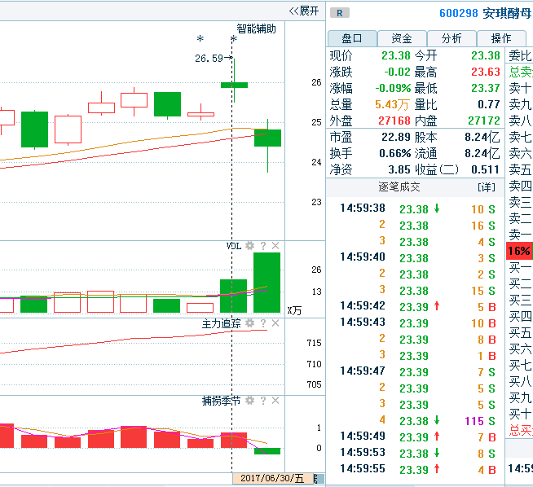
Task: Expand the chart using 展开 button
Action: (304, 11)
